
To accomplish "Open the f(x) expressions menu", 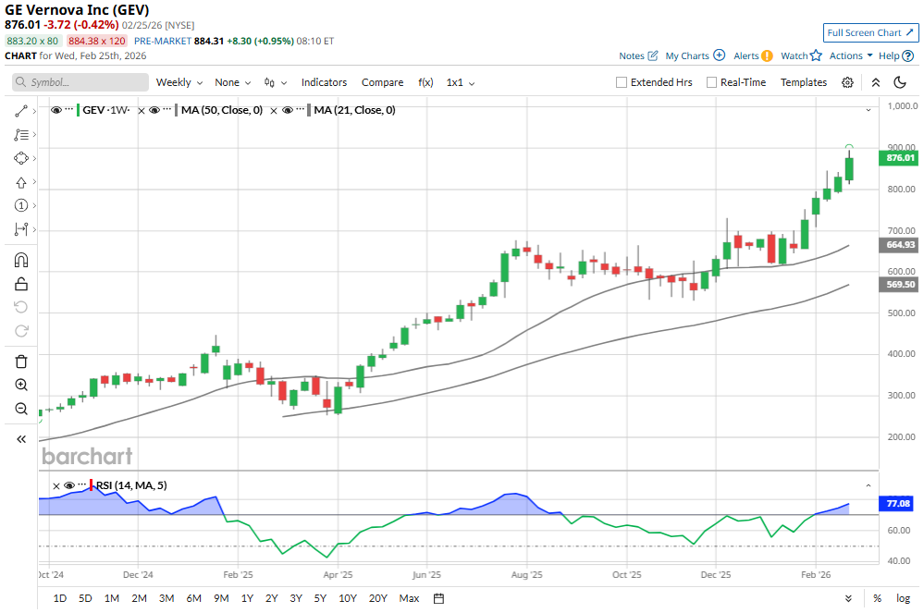I will [425, 82].
